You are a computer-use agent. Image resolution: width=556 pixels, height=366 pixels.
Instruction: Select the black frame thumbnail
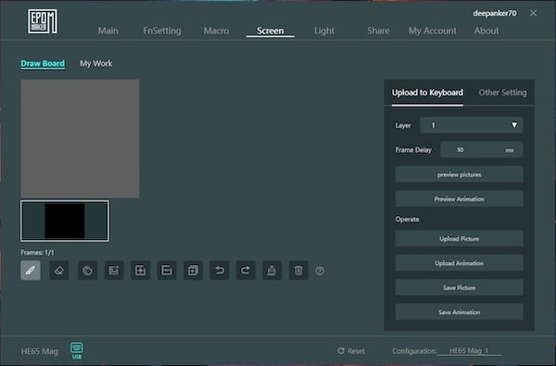(65, 221)
